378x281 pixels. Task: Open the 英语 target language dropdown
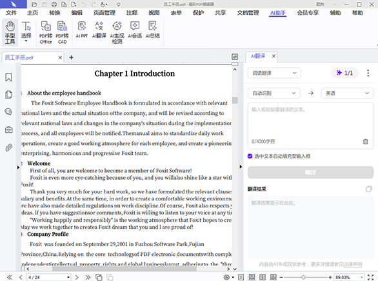coord(347,93)
